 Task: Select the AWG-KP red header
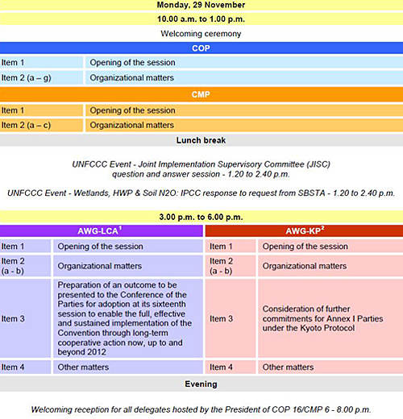[x=304, y=231]
